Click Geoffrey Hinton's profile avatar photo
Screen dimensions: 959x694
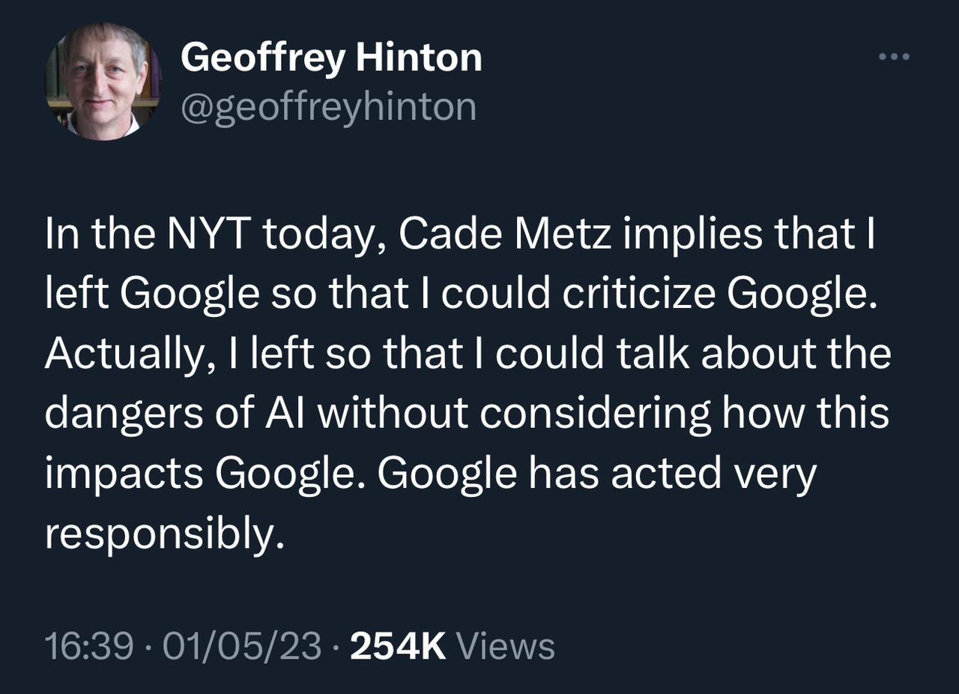coord(103,81)
